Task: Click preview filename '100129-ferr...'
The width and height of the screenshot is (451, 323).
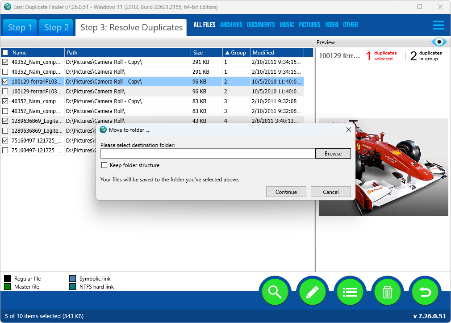Action: coord(339,55)
